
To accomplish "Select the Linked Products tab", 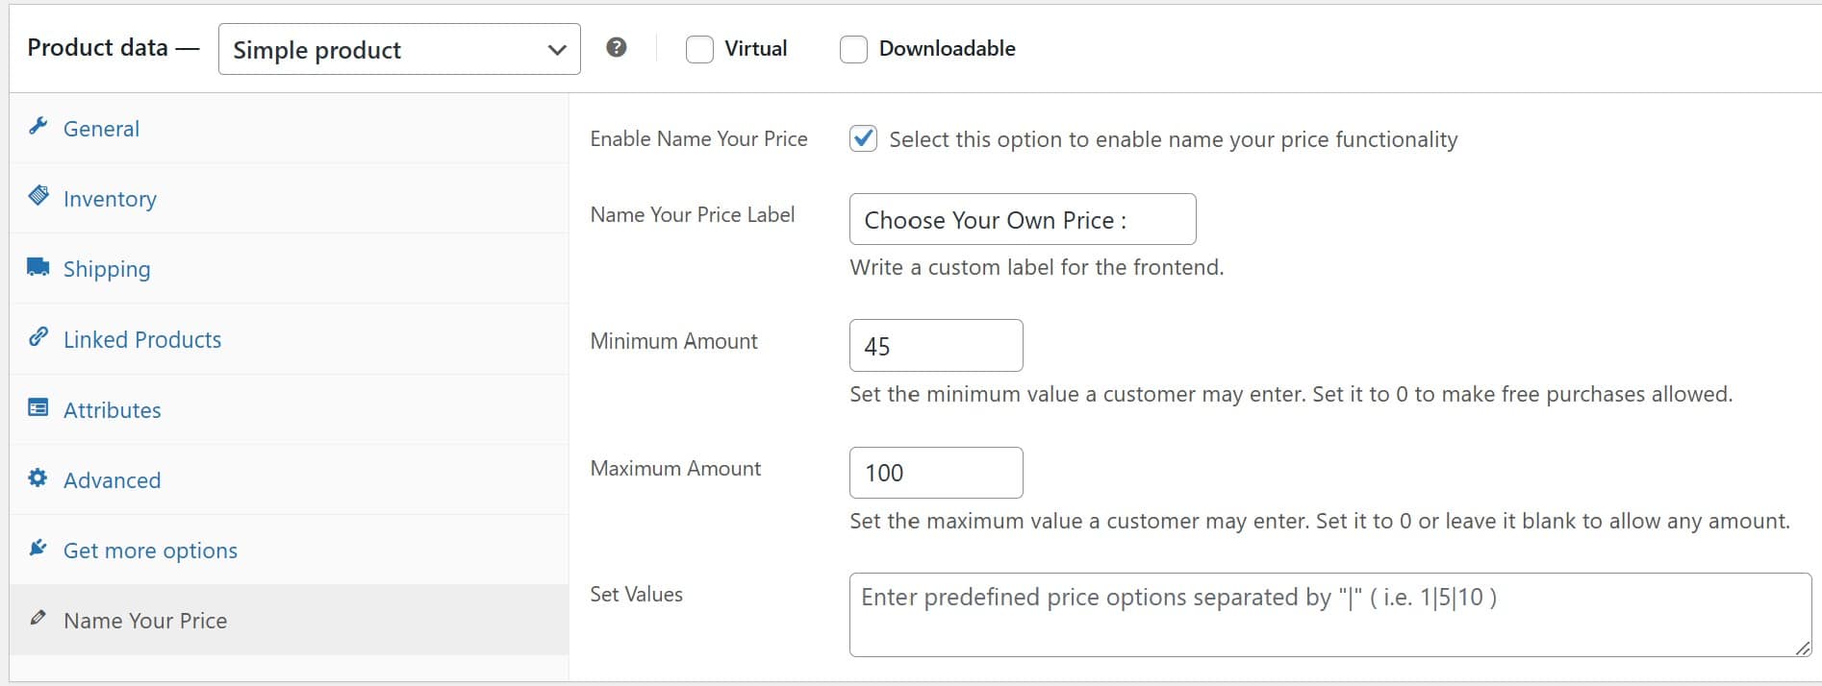I will [x=289, y=338].
